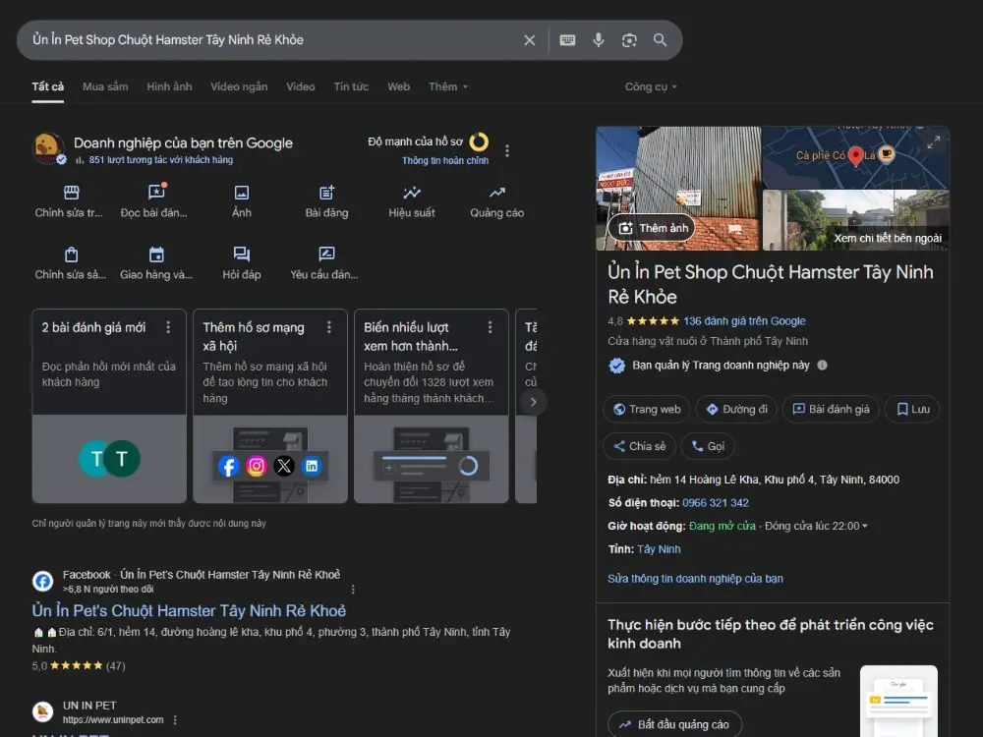Image resolution: width=983 pixels, height=737 pixels.
Task: Click the search by voice microphone icon
Action: point(598,40)
